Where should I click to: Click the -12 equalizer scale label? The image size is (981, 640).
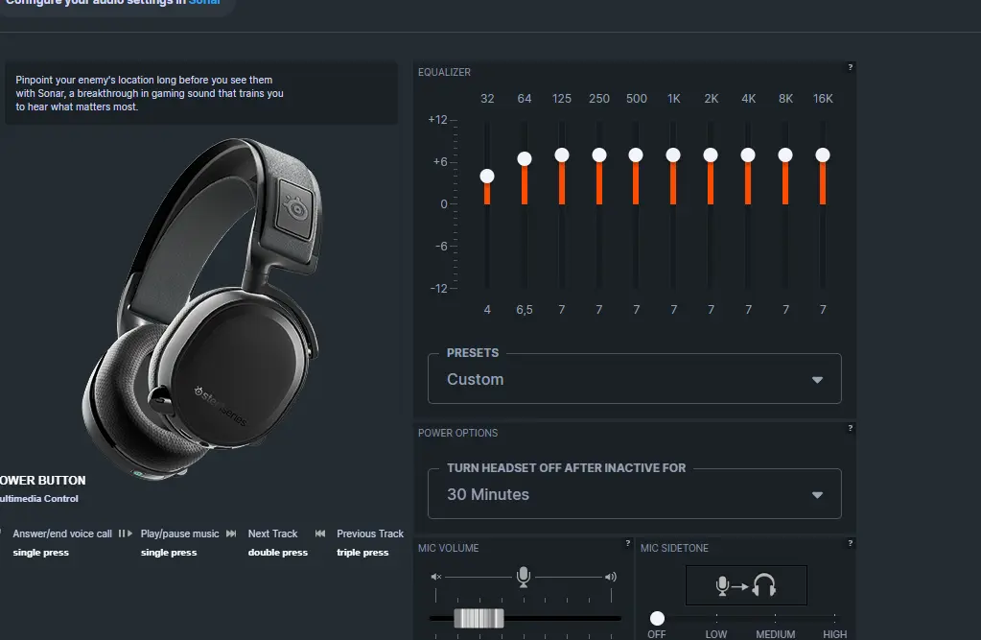(438, 289)
